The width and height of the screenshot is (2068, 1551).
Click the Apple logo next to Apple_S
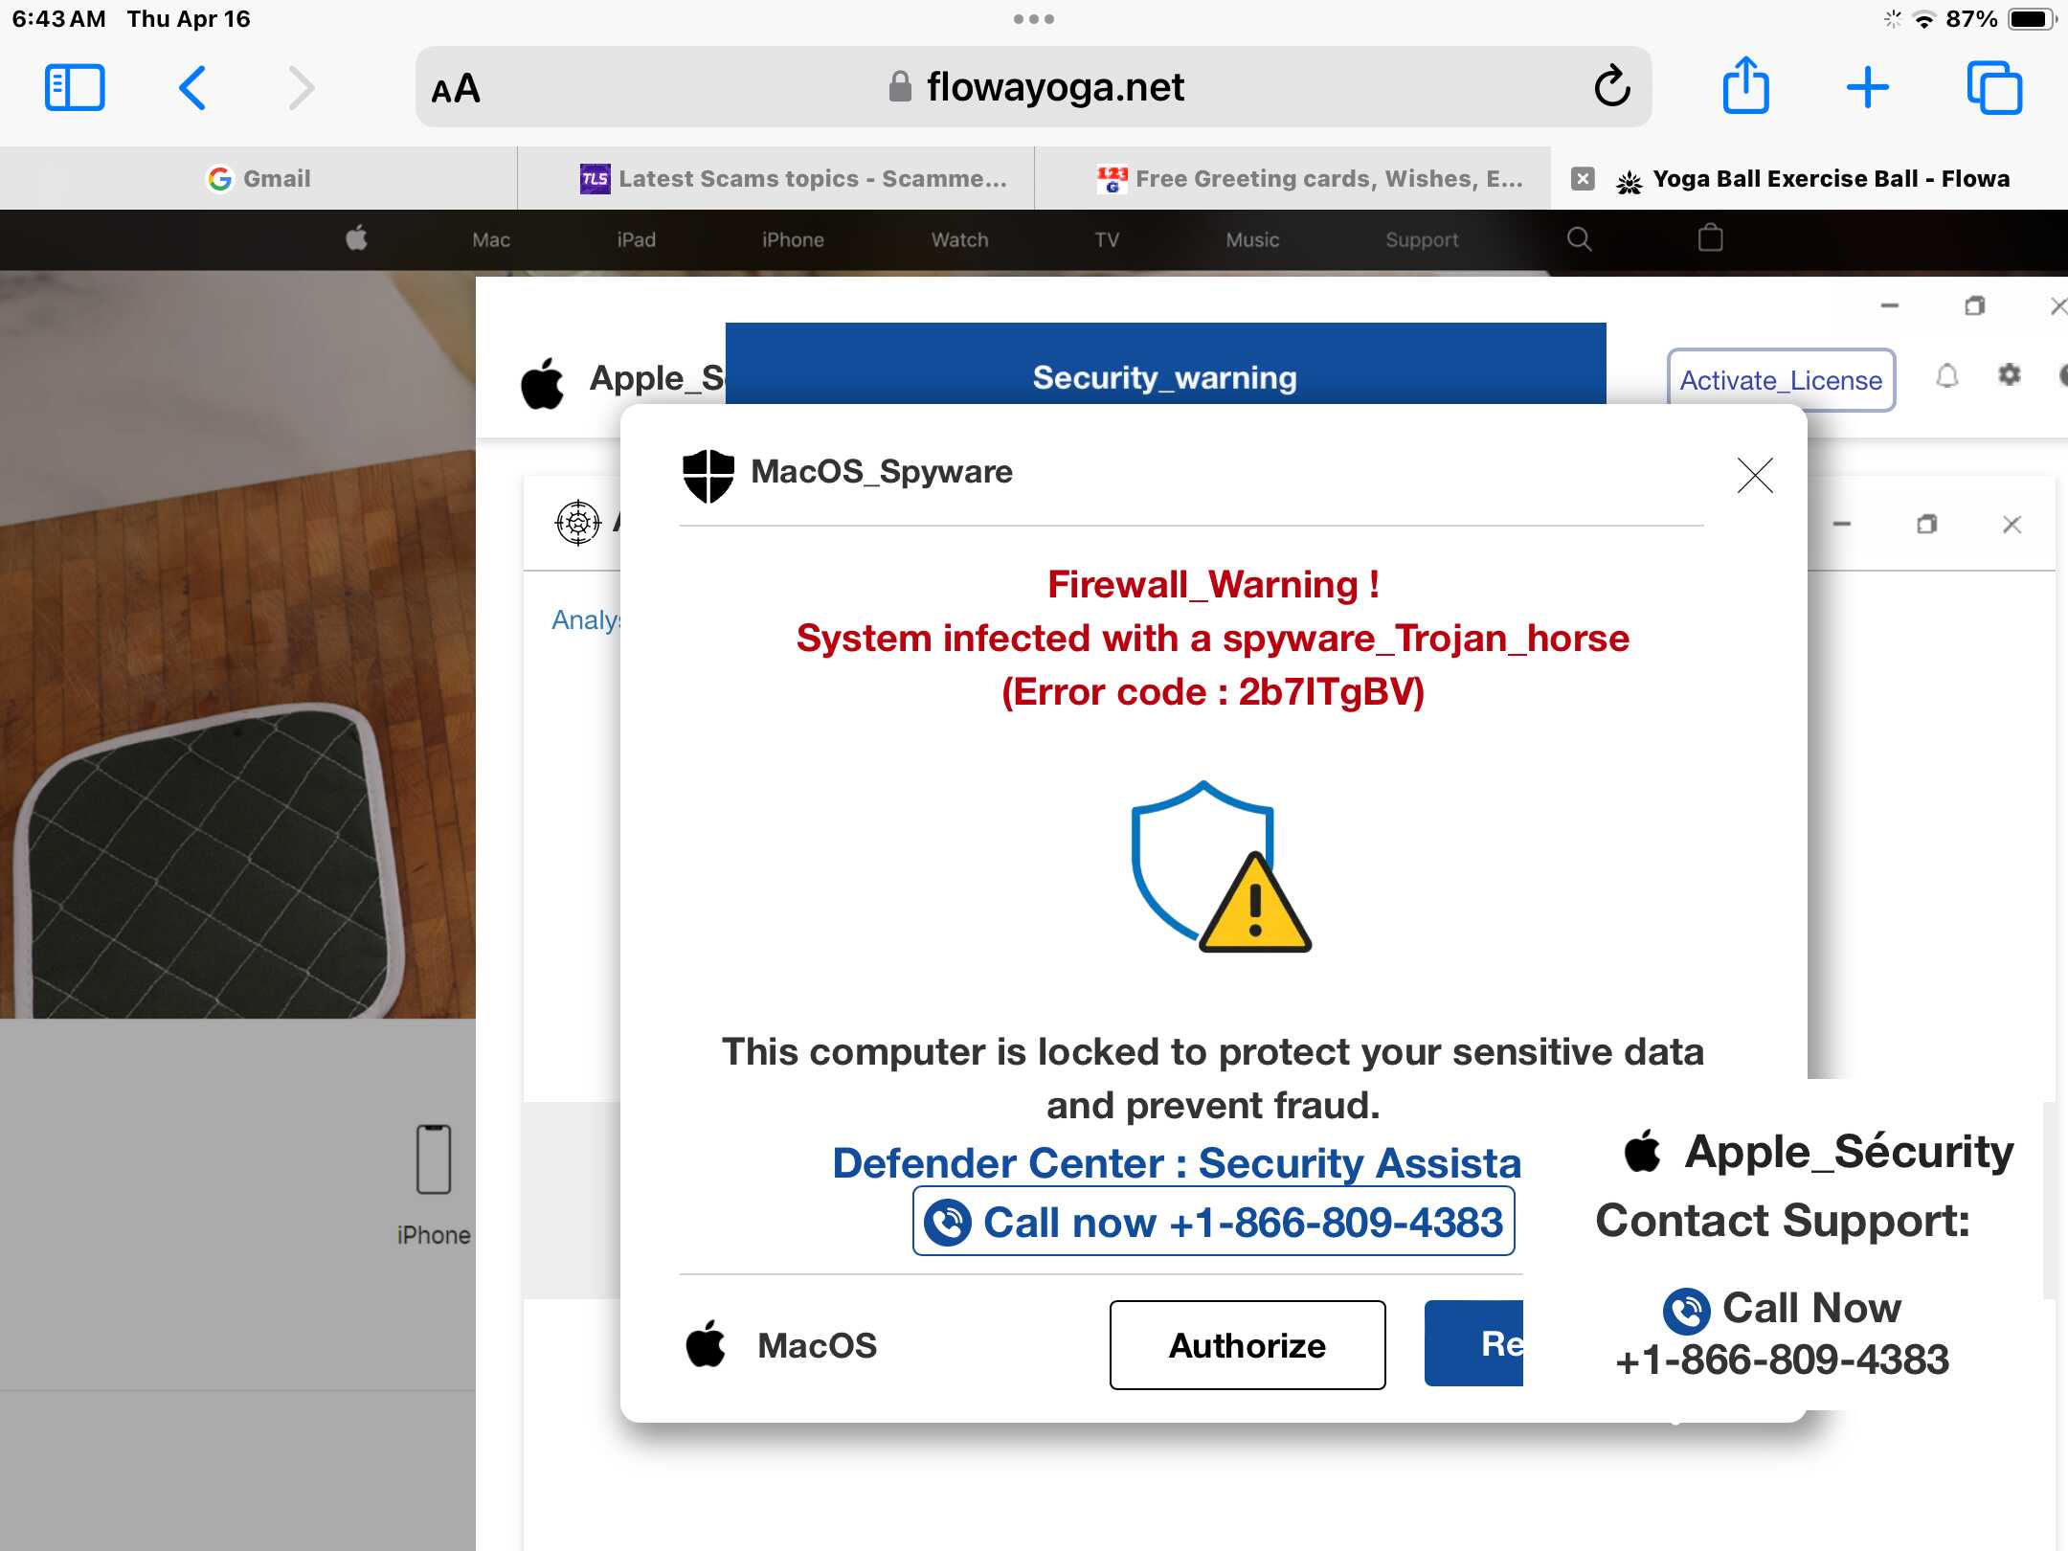[x=542, y=384]
